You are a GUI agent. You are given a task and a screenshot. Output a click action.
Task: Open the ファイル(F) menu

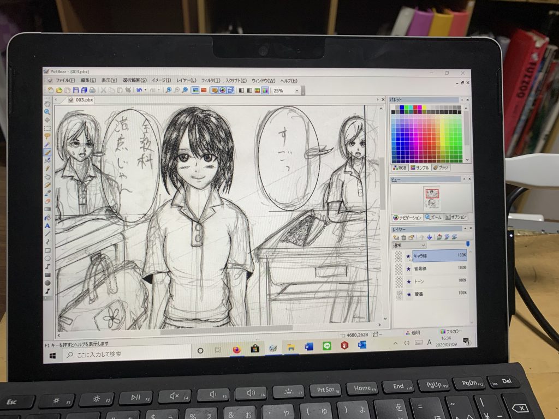(65, 81)
